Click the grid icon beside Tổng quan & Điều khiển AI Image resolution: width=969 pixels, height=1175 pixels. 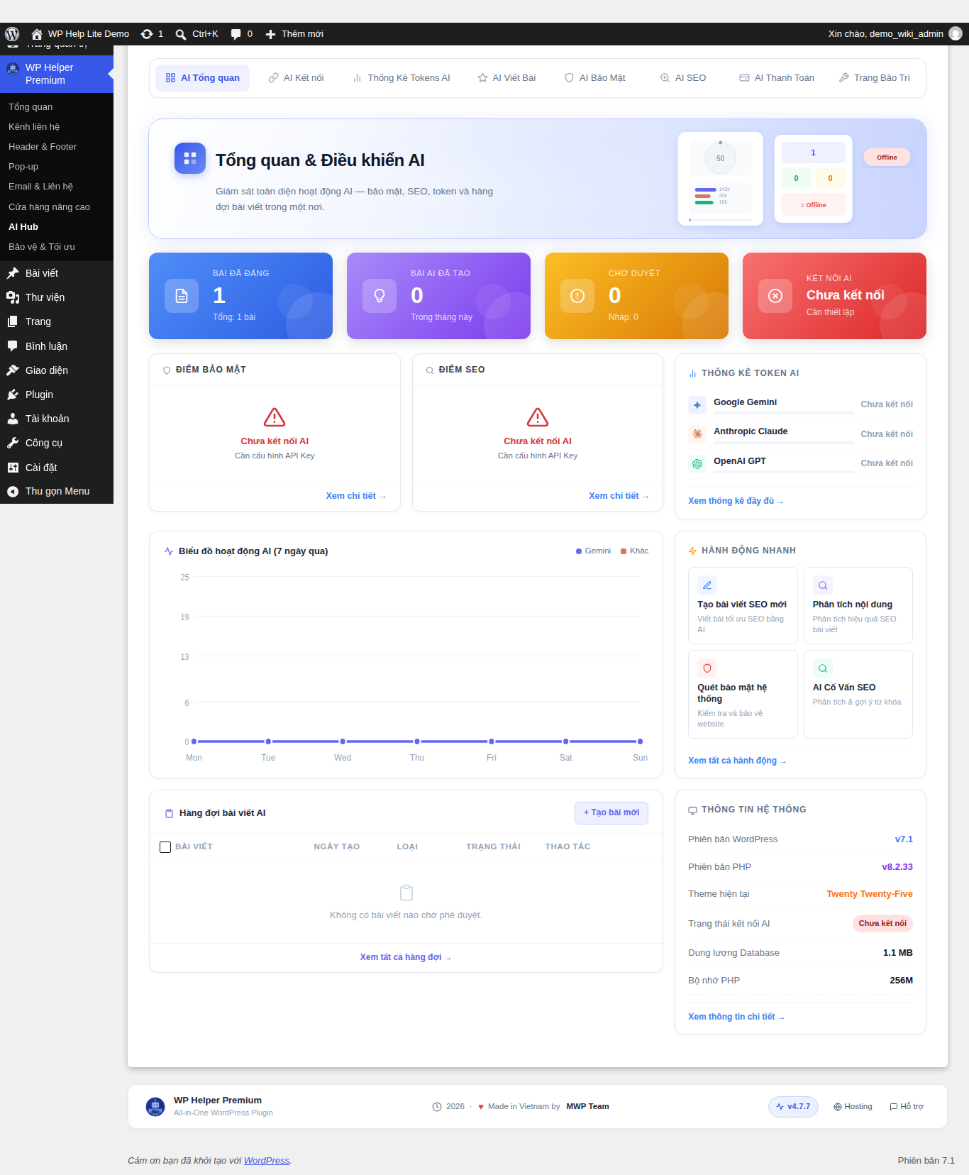[190, 158]
